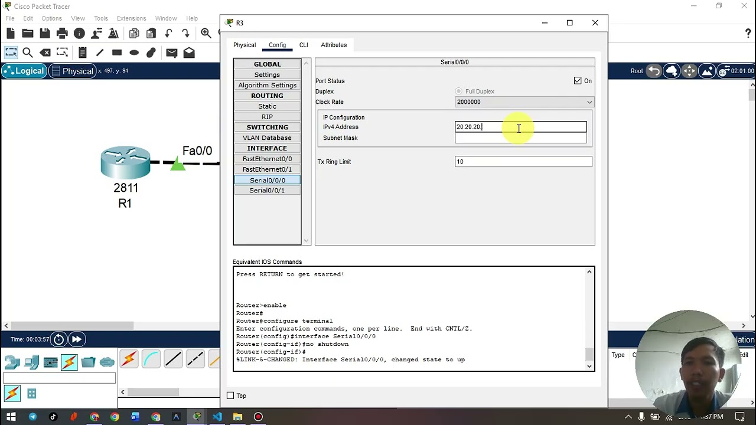Viewport: 756px width, 425px height.
Task: Open the Extensions menu
Action: click(x=131, y=18)
